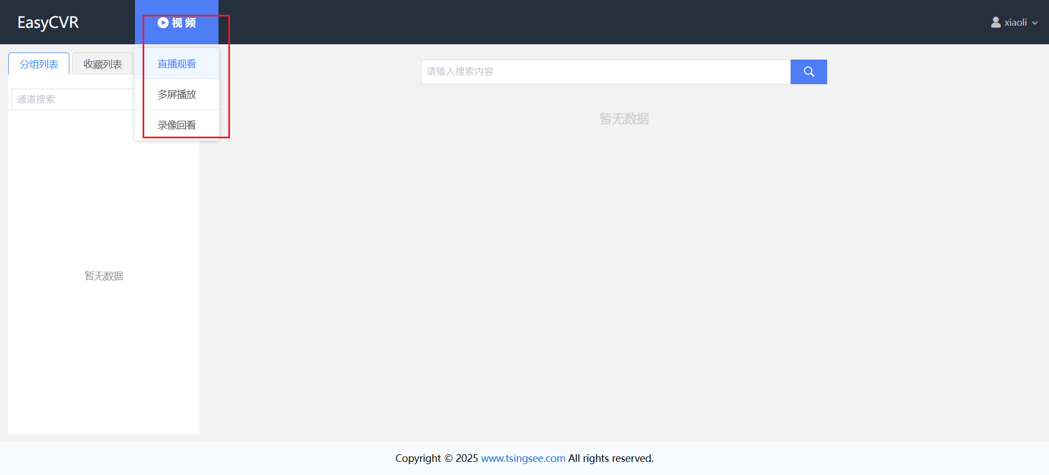The width and height of the screenshot is (1049, 475).
Task: Click the EasyCVR logo
Action: [x=48, y=22]
